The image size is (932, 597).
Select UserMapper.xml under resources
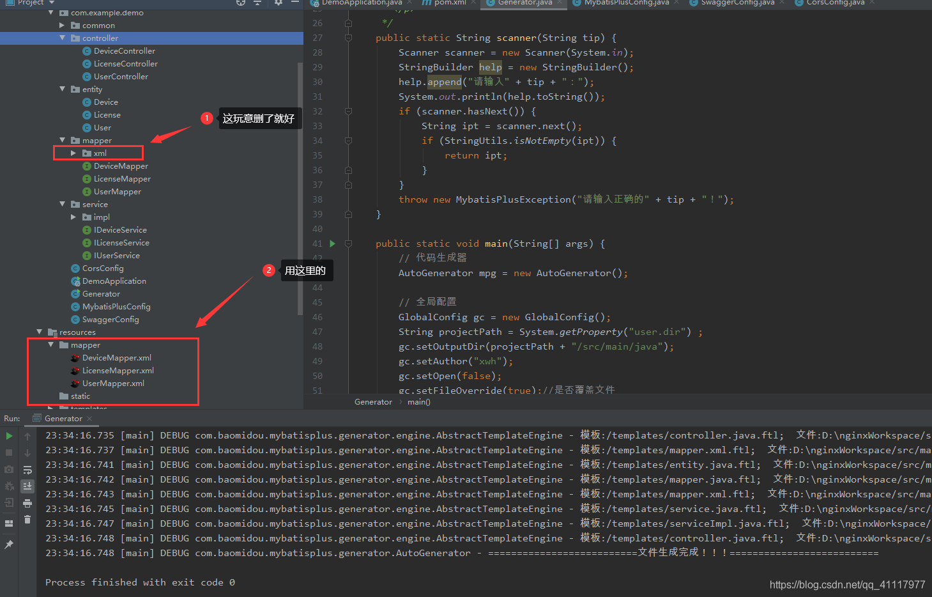click(x=113, y=384)
